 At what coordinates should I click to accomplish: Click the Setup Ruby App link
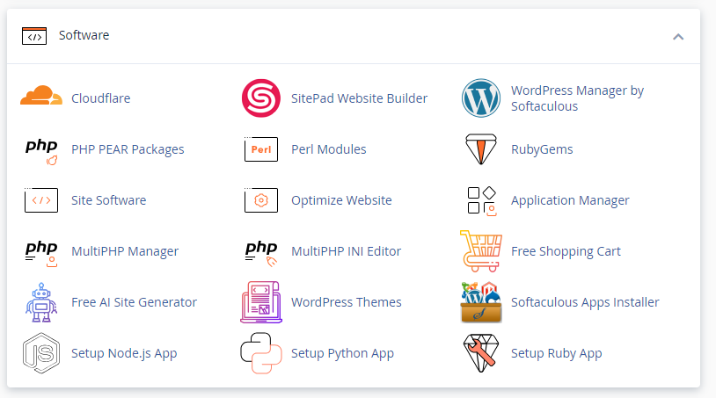557,353
